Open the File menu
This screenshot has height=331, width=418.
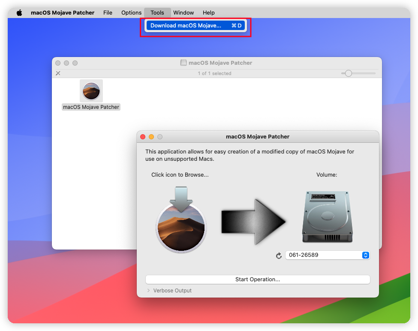pos(108,12)
